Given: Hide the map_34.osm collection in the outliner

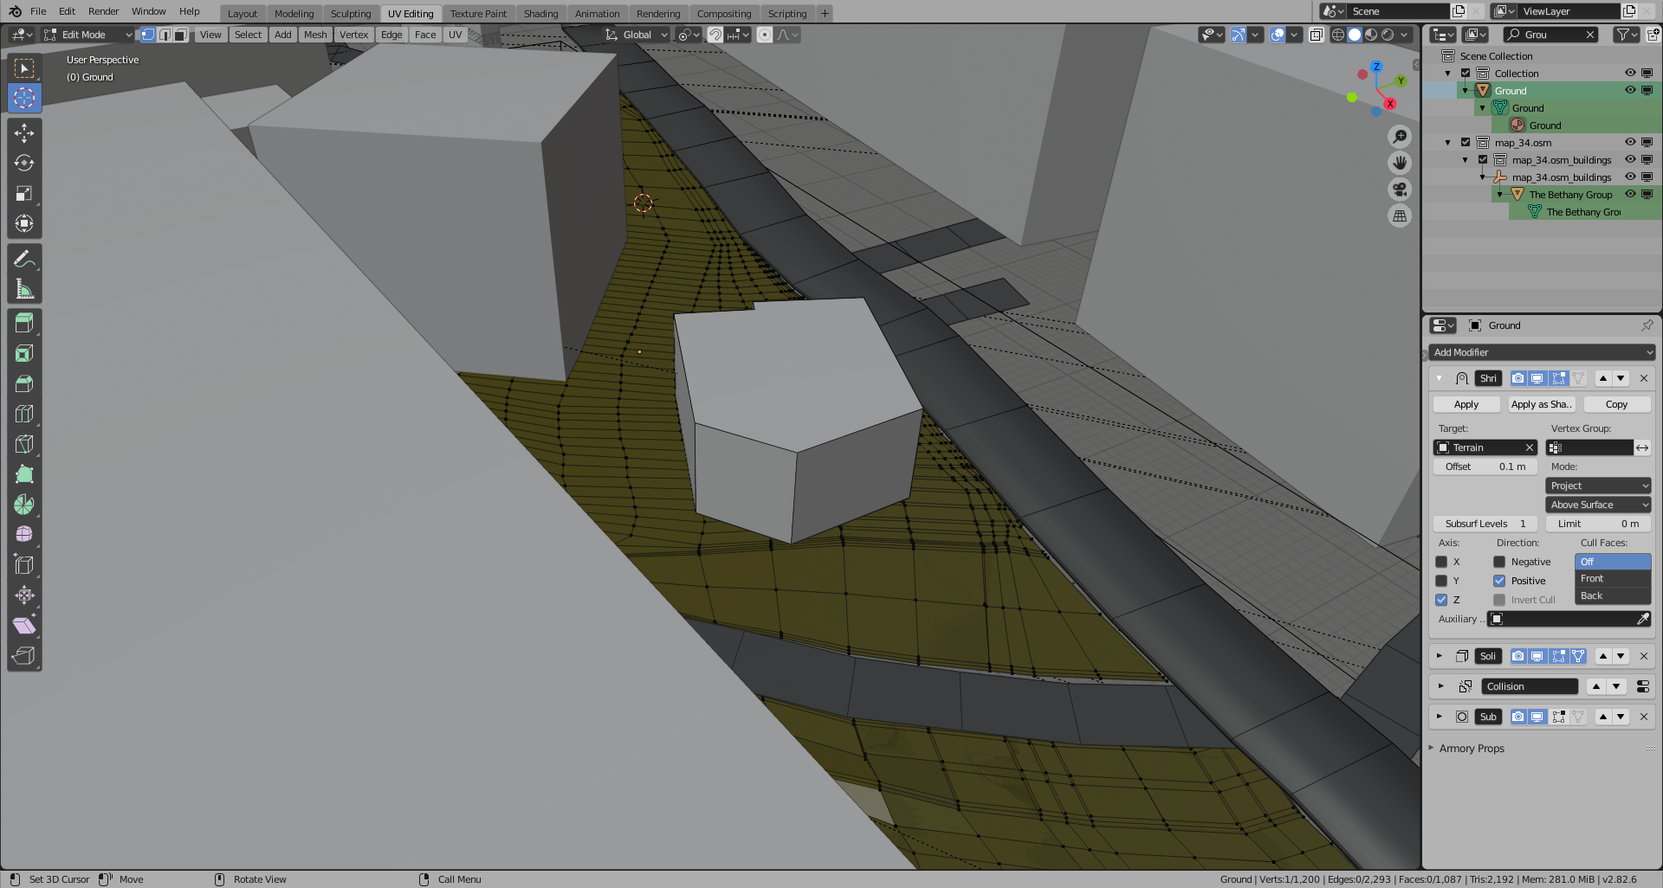Looking at the screenshot, I should coord(1630,142).
